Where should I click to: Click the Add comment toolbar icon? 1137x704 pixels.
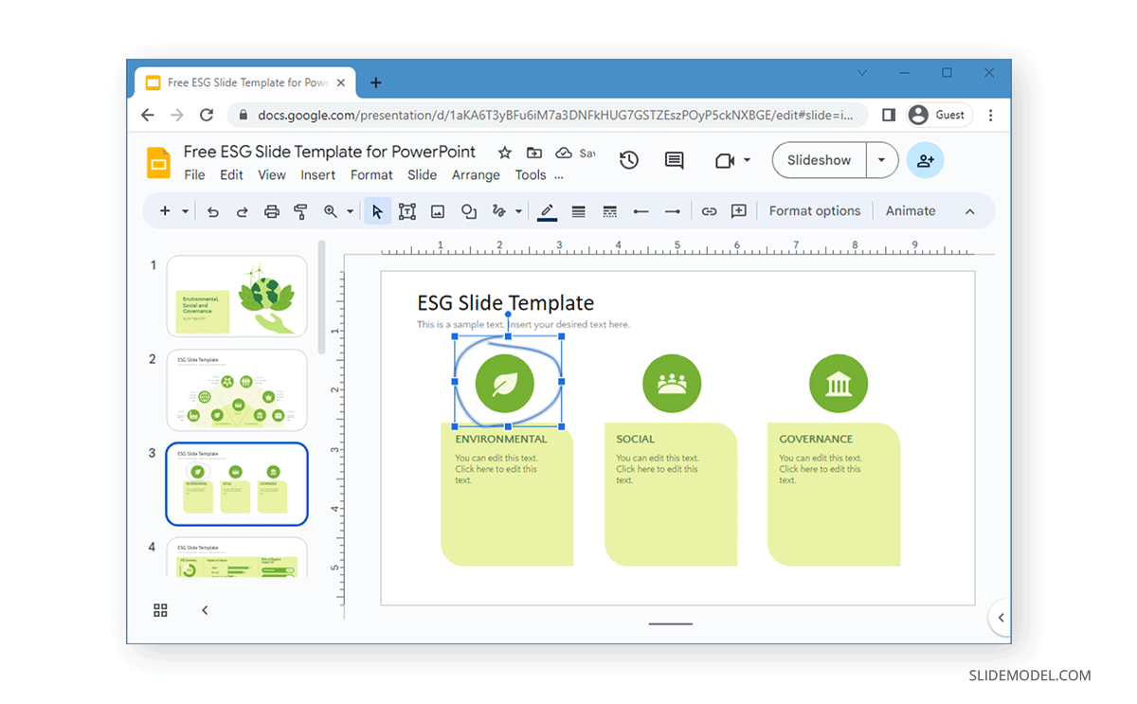coord(739,211)
